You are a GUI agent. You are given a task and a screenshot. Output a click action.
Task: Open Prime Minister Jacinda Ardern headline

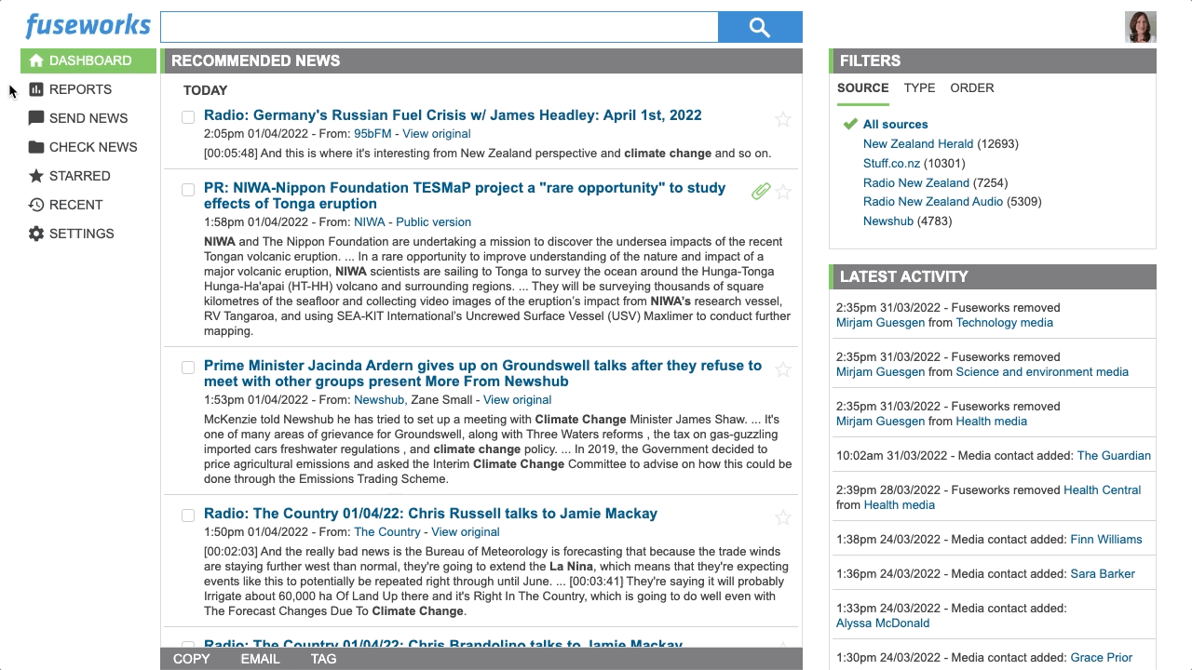482,373
